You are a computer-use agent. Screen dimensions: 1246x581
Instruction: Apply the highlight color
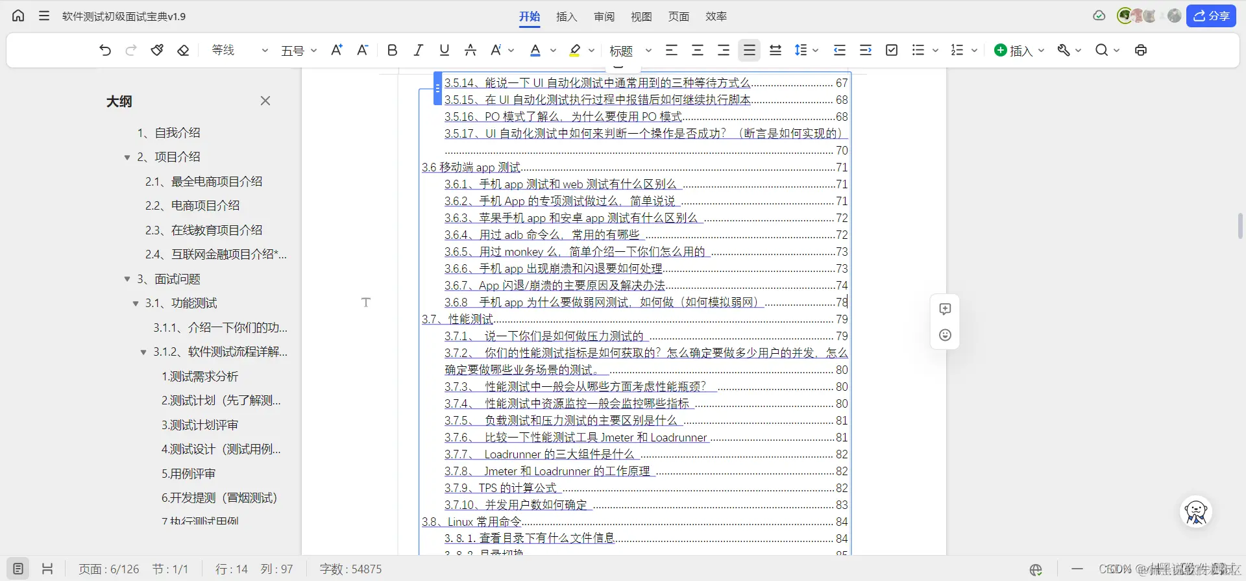(574, 50)
